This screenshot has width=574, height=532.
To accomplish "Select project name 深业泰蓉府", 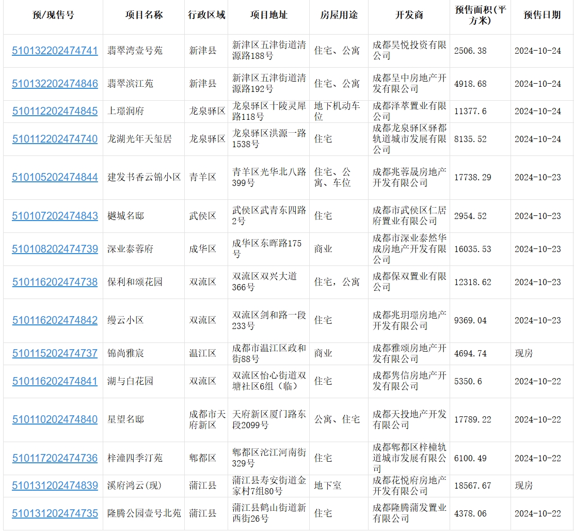I will point(130,249).
